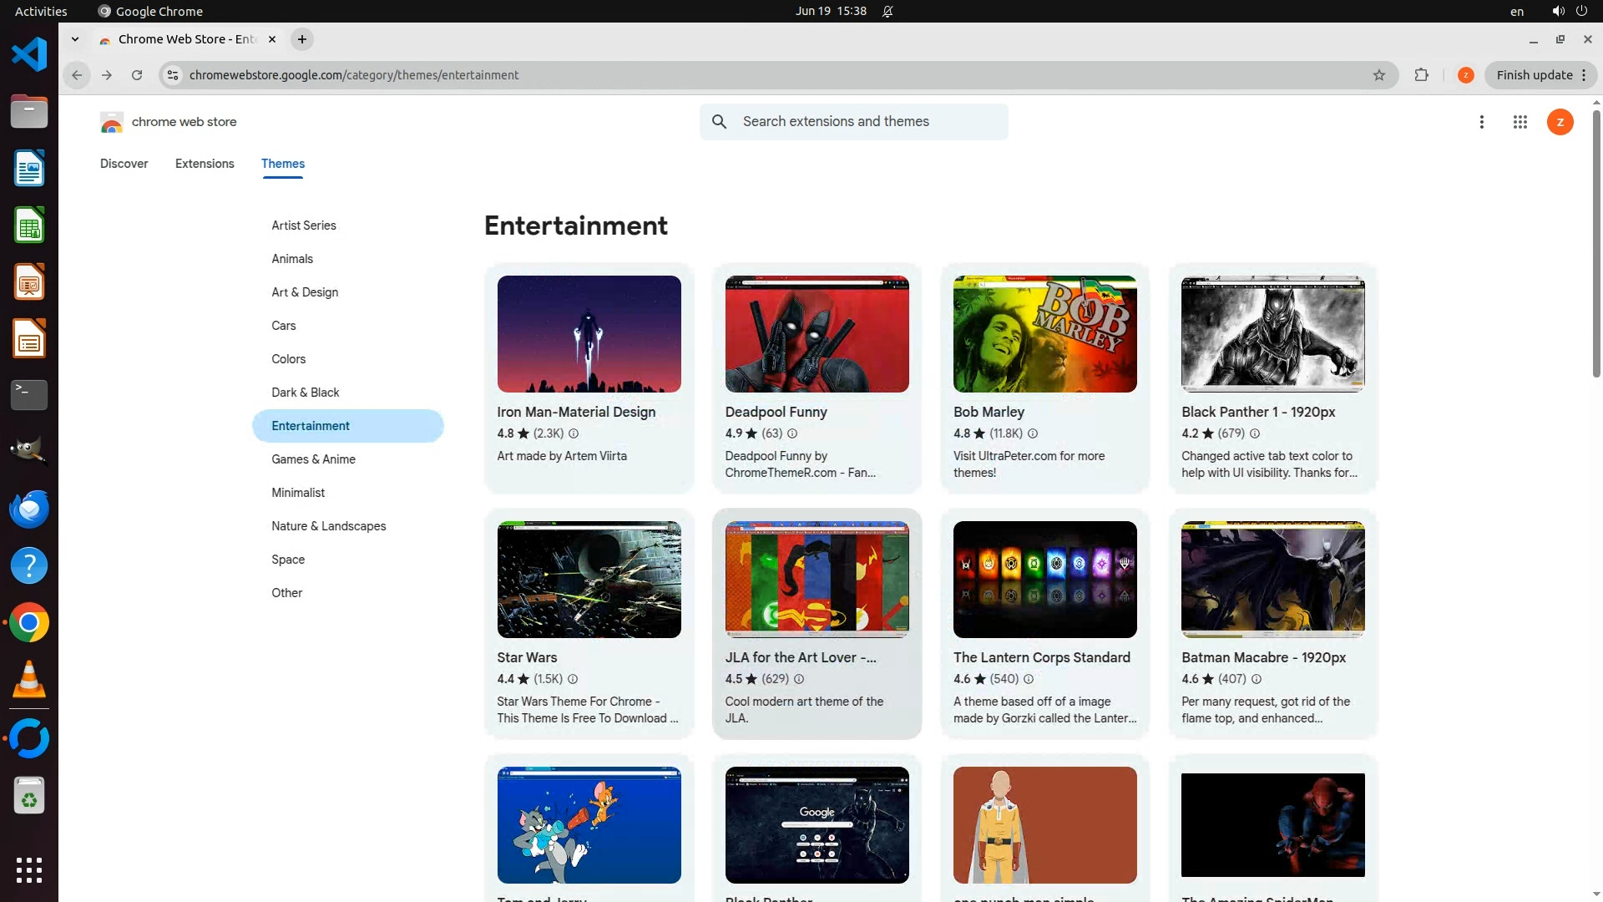1603x902 pixels.
Task: Select Games & Anime category
Action: 313,459
